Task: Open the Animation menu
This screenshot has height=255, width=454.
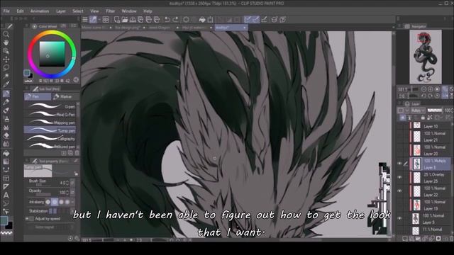Action: 40,11
